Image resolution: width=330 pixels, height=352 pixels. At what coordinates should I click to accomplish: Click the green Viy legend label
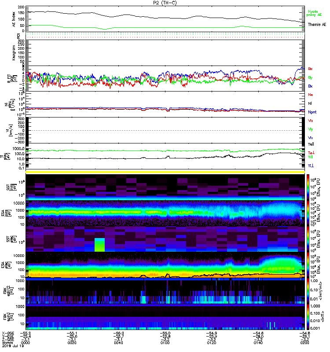(x=311, y=129)
